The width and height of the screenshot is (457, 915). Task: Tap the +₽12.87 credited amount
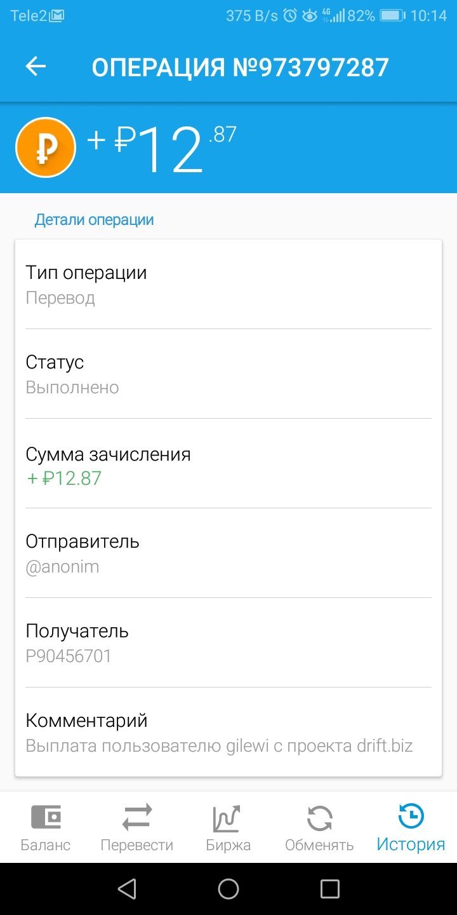click(63, 478)
